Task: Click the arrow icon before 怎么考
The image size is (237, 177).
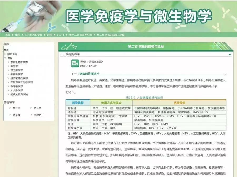Action: click(10, 115)
